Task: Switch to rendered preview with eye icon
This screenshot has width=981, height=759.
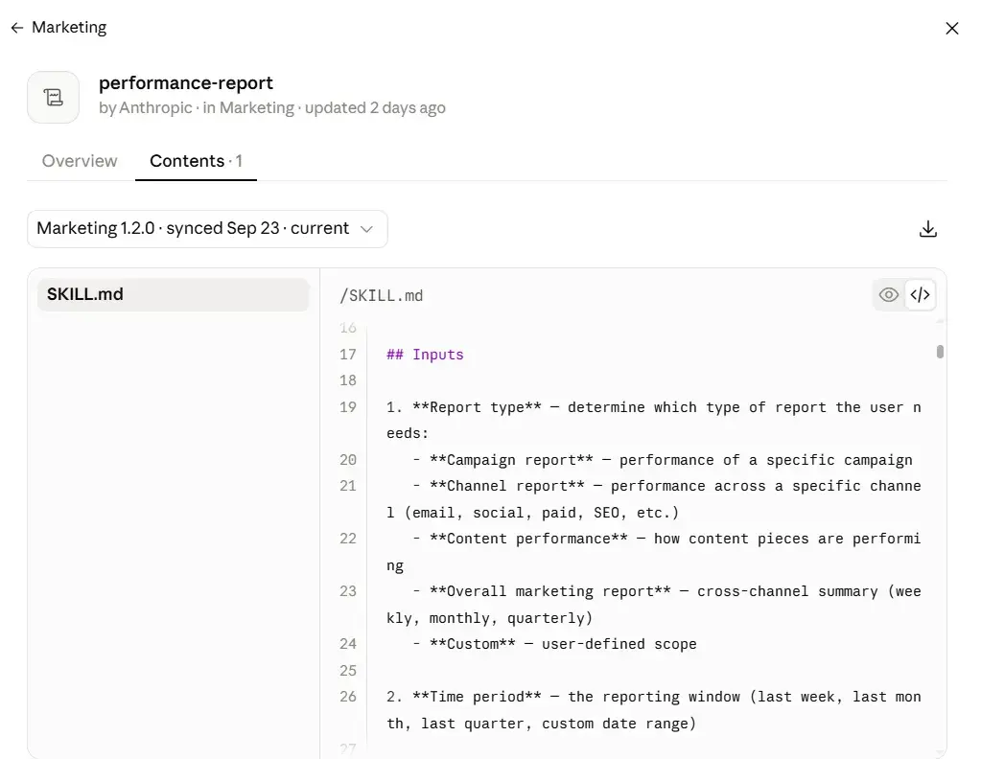Action: click(888, 294)
